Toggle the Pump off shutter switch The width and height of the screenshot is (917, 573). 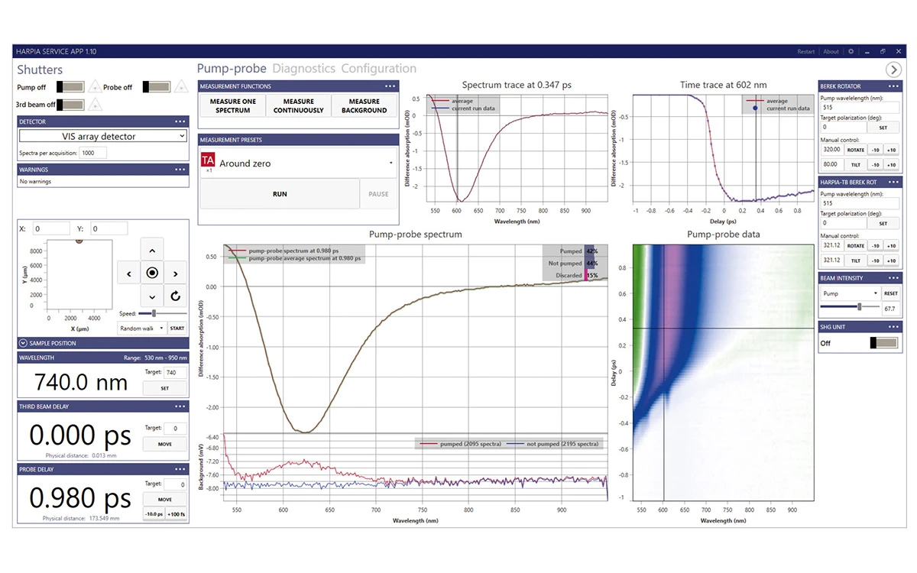tap(70, 87)
